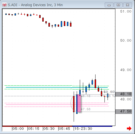Click the red session bar on time axis
135x134 pixels.
(x=37, y=126)
